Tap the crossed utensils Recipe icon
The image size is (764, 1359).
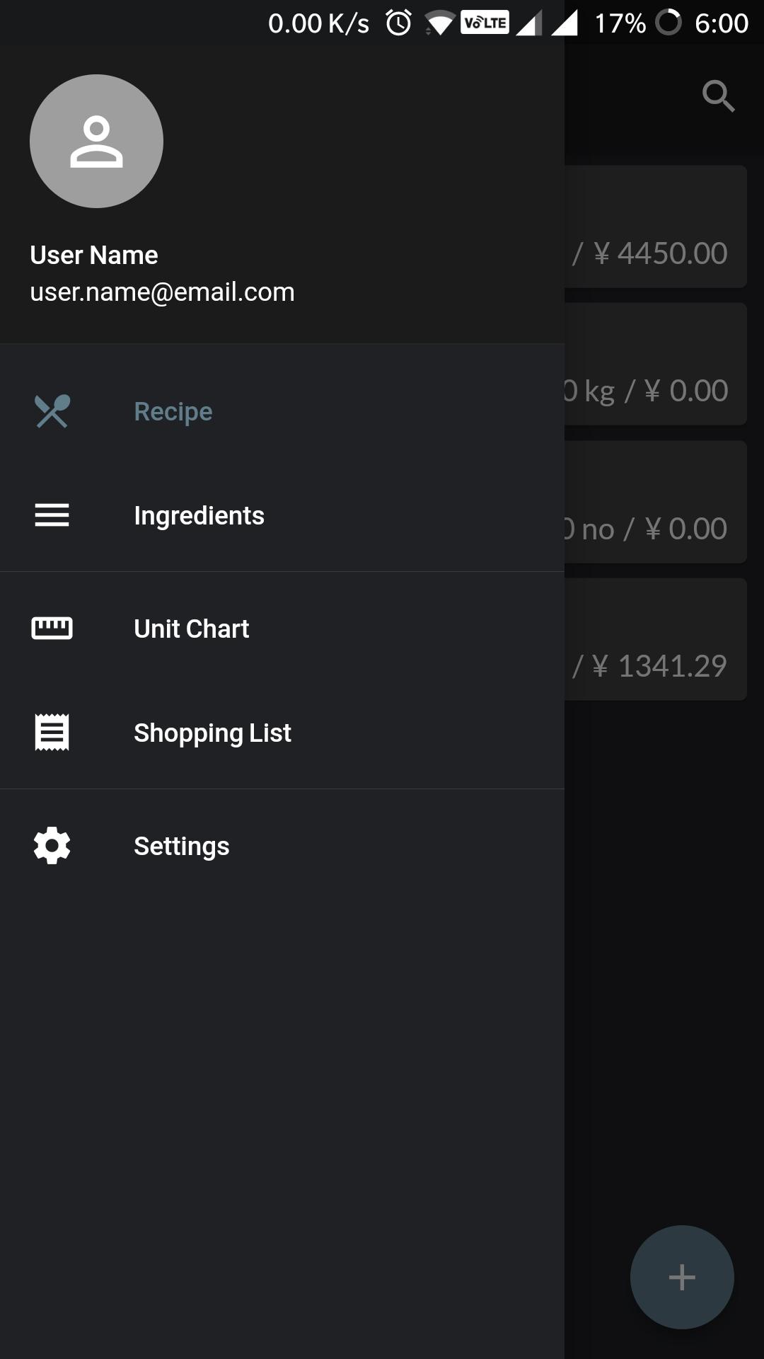52,411
